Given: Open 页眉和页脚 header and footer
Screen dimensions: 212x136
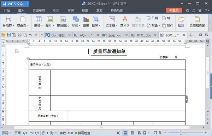Looking at the screenshot, I should coord(197,22).
